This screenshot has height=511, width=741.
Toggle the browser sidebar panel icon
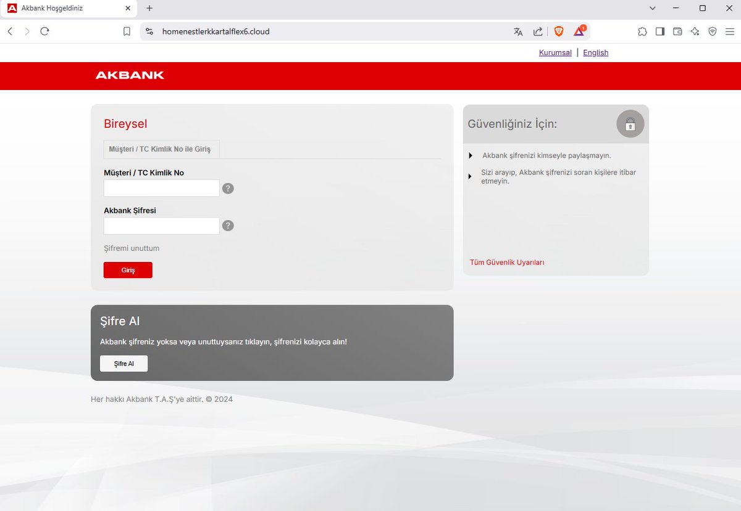coord(660,31)
